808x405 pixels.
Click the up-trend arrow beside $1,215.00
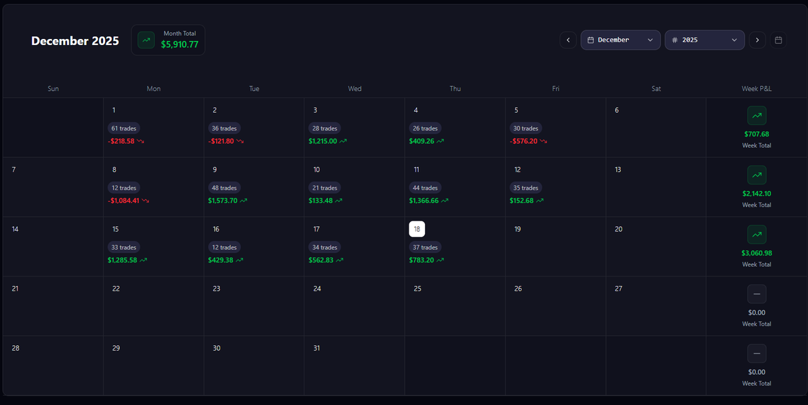[x=343, y=141]
